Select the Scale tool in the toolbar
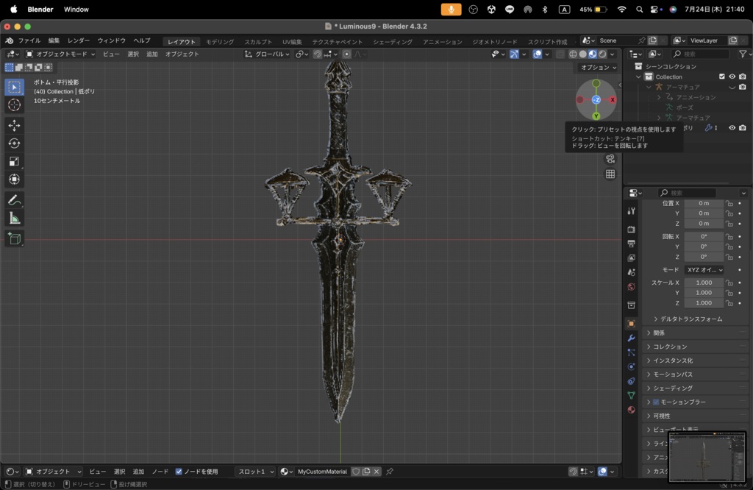Image resolution: width=753 pixels, height=490 pixels. 13,162
